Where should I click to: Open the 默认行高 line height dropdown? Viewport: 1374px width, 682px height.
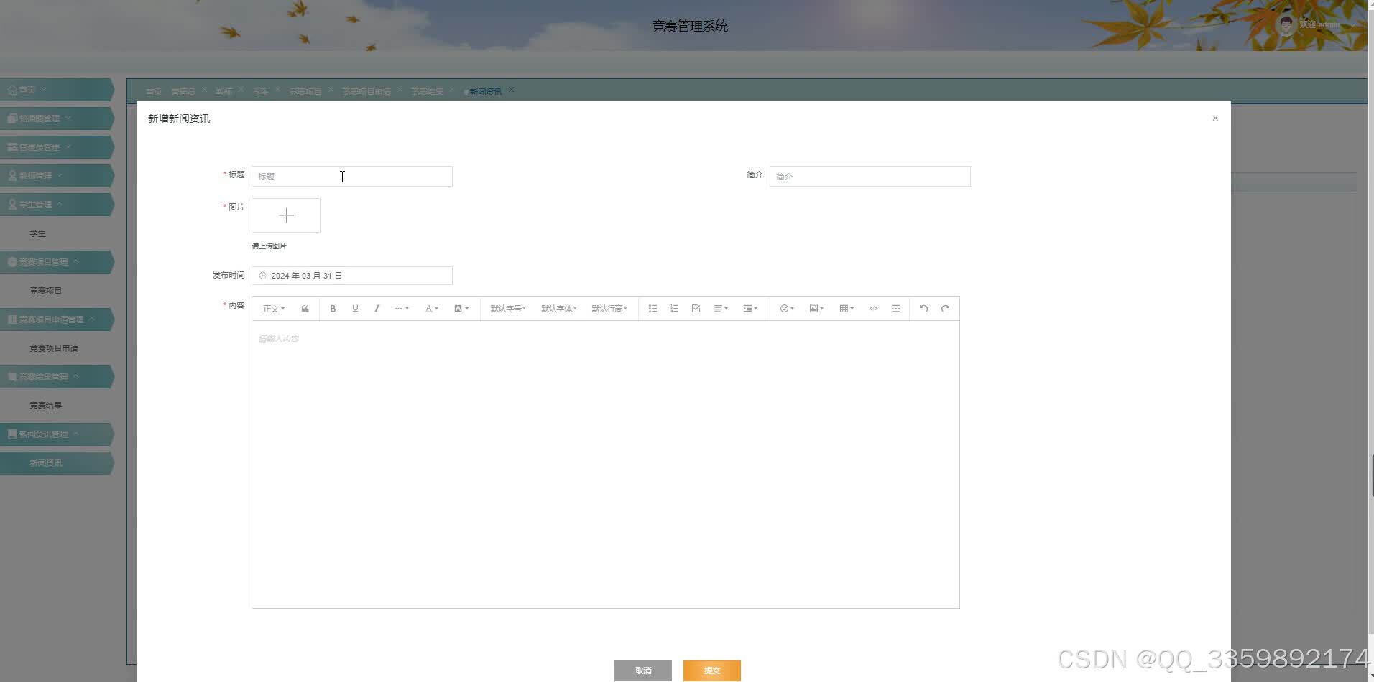click(x=609, y=309)
